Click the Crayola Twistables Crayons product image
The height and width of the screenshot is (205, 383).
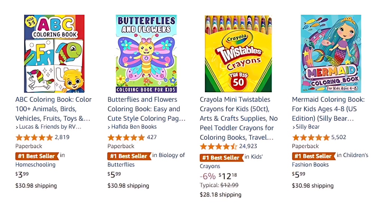coord(238,54)
